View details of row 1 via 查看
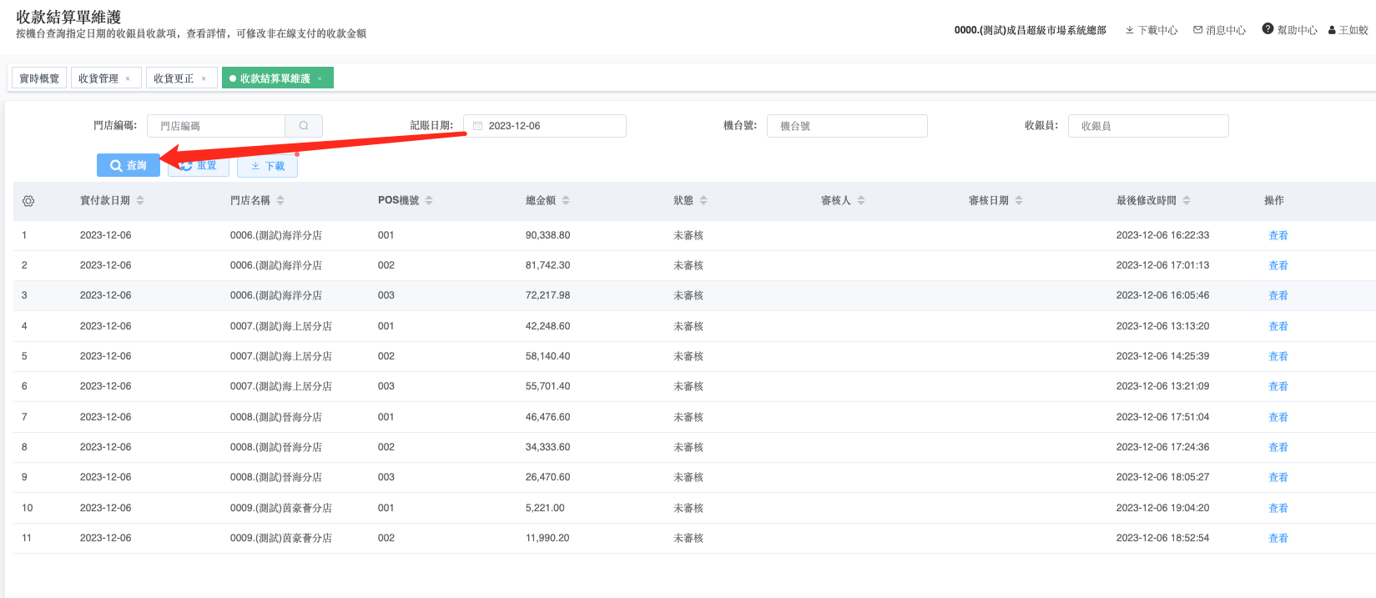Viewport: 1376px width, 598px height. coord(1278,235)
